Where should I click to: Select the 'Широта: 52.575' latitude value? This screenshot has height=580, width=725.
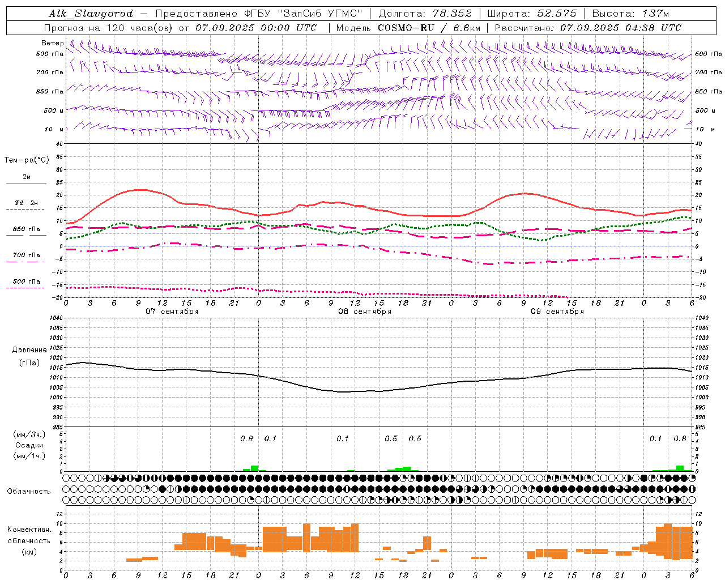pyautogui.click(x=532, y=14)
